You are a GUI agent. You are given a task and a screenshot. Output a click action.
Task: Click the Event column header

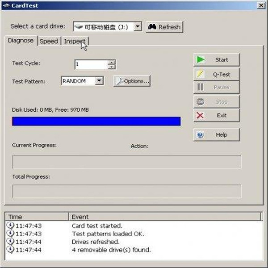tap(165, 217)
